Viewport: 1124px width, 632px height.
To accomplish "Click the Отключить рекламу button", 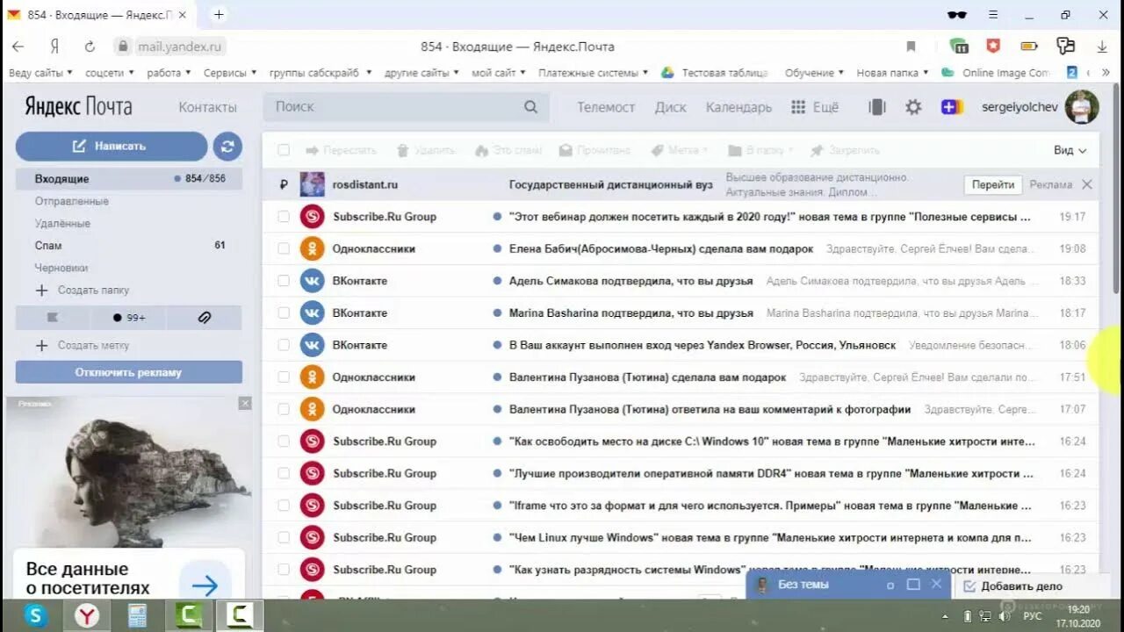I will 129,372.
